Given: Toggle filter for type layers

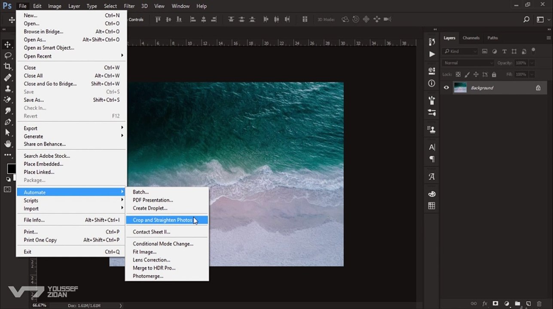Looking at the screenshot, I should tap(504, 51).
